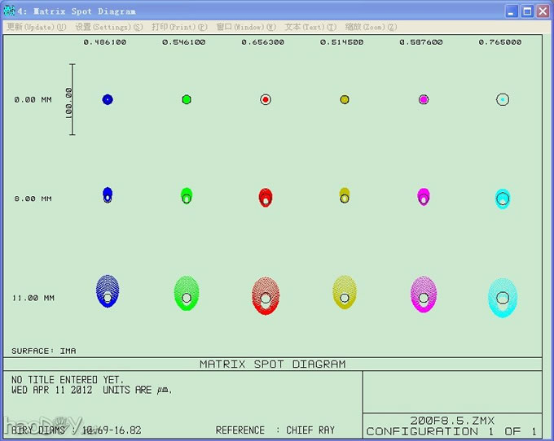Click the 200F8.5.ZMX file name label
Screen dimensions: 554x441
[x=452, y=421]
